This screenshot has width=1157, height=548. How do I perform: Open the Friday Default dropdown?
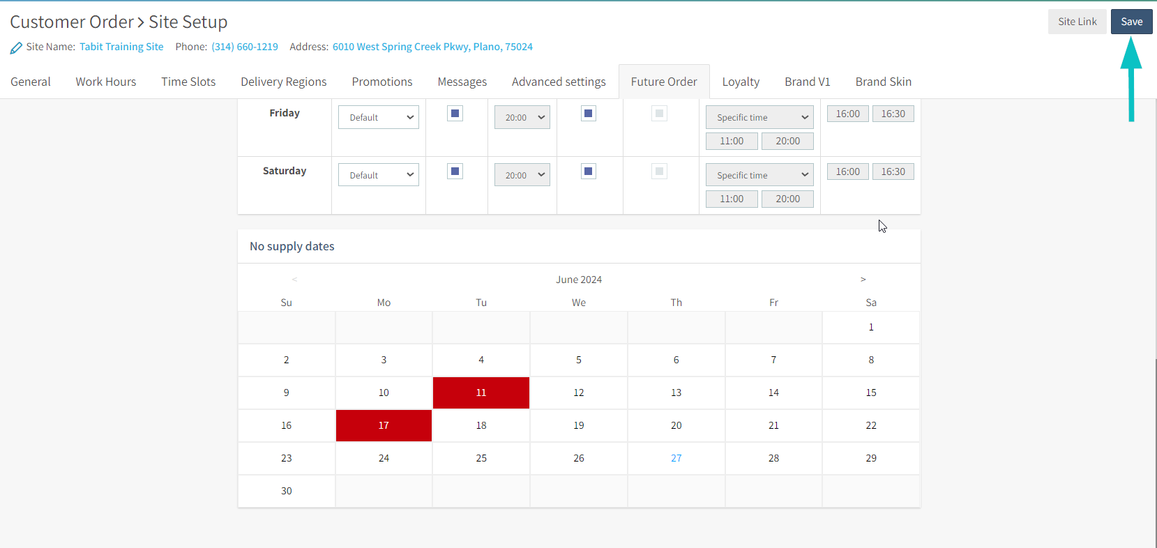coord(379,117)
